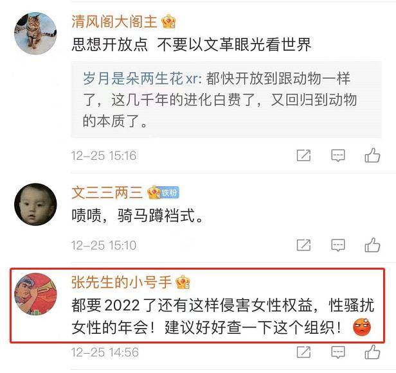Reply to 清风阁大阁主's comment

click(338, 155)
